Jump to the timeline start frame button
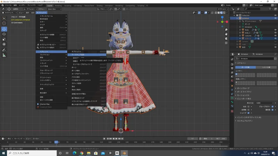This screenshot has height=156, width=278. click(x=108, y=139)
